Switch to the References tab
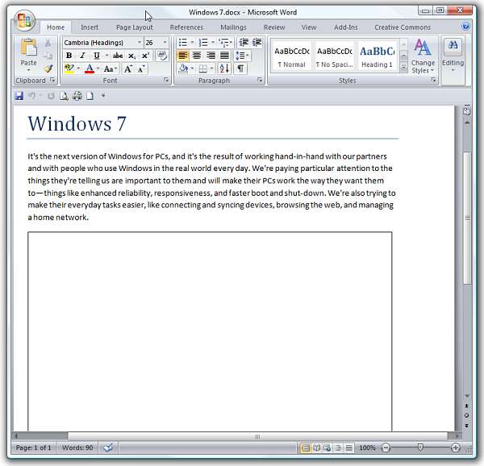The width and height of the screenshot is (484, 466). pos(186,27)
